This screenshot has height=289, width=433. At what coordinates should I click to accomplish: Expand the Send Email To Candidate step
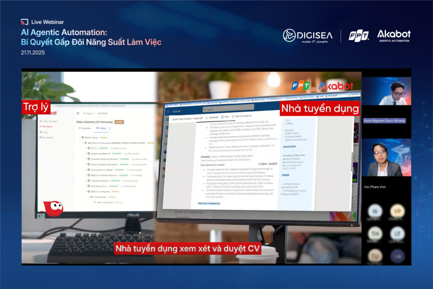(x=86, y=170)
